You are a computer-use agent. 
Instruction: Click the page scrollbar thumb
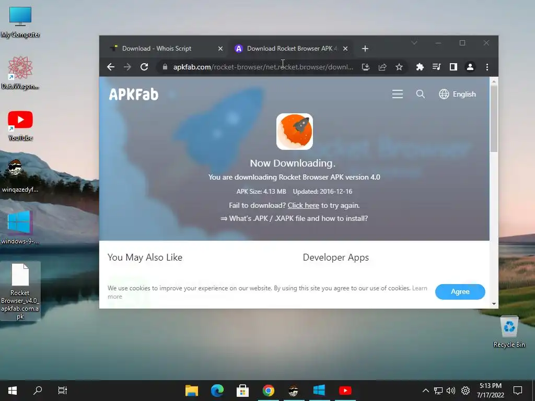pos(494,119)
